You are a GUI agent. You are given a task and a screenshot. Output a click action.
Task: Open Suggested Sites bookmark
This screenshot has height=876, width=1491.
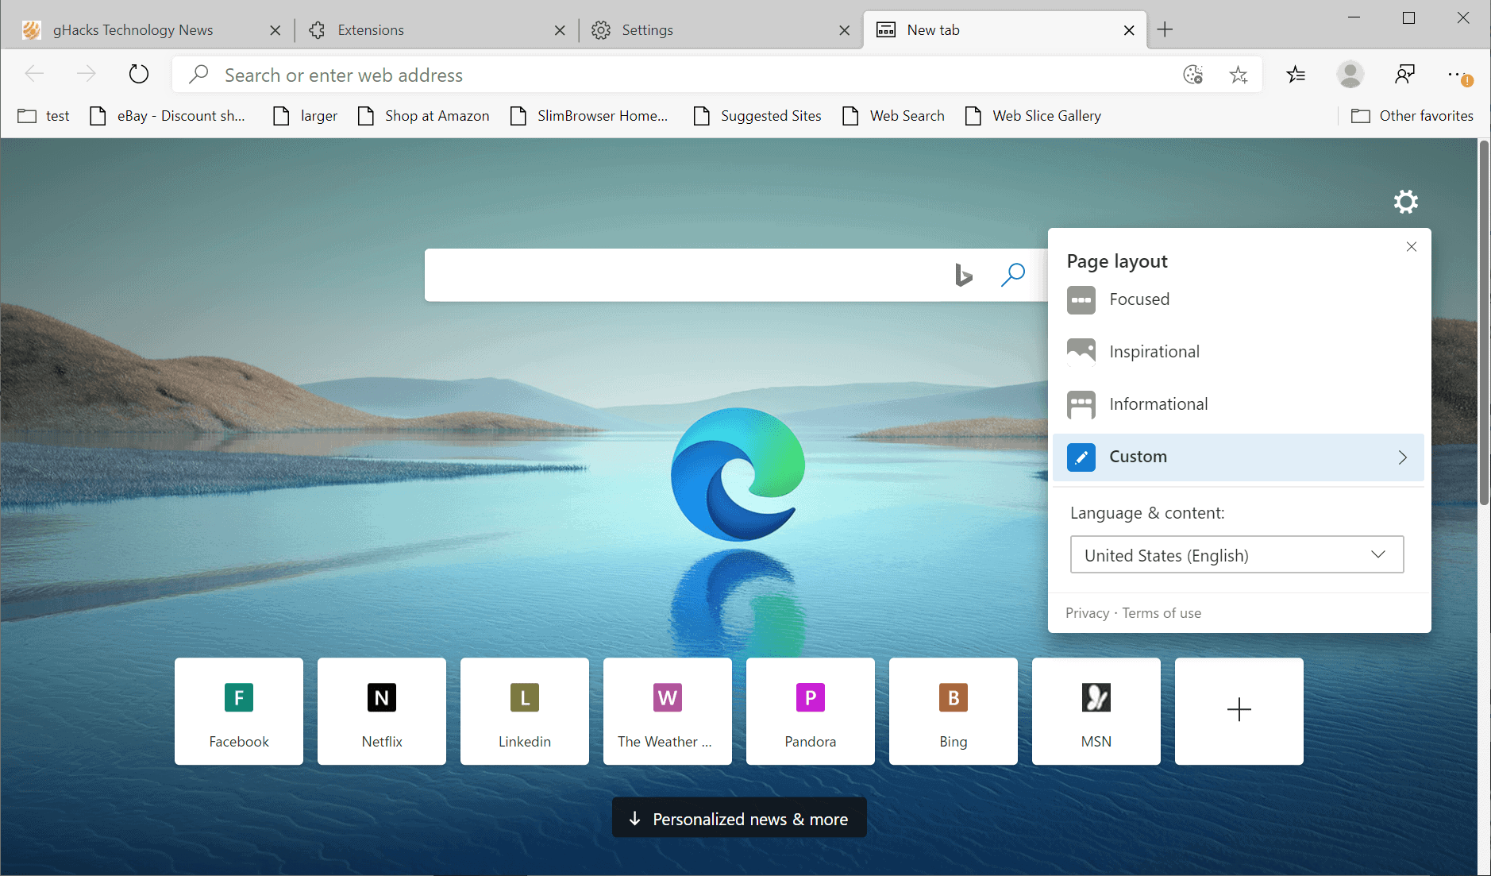pyautogui.click(x=757, y=116)
